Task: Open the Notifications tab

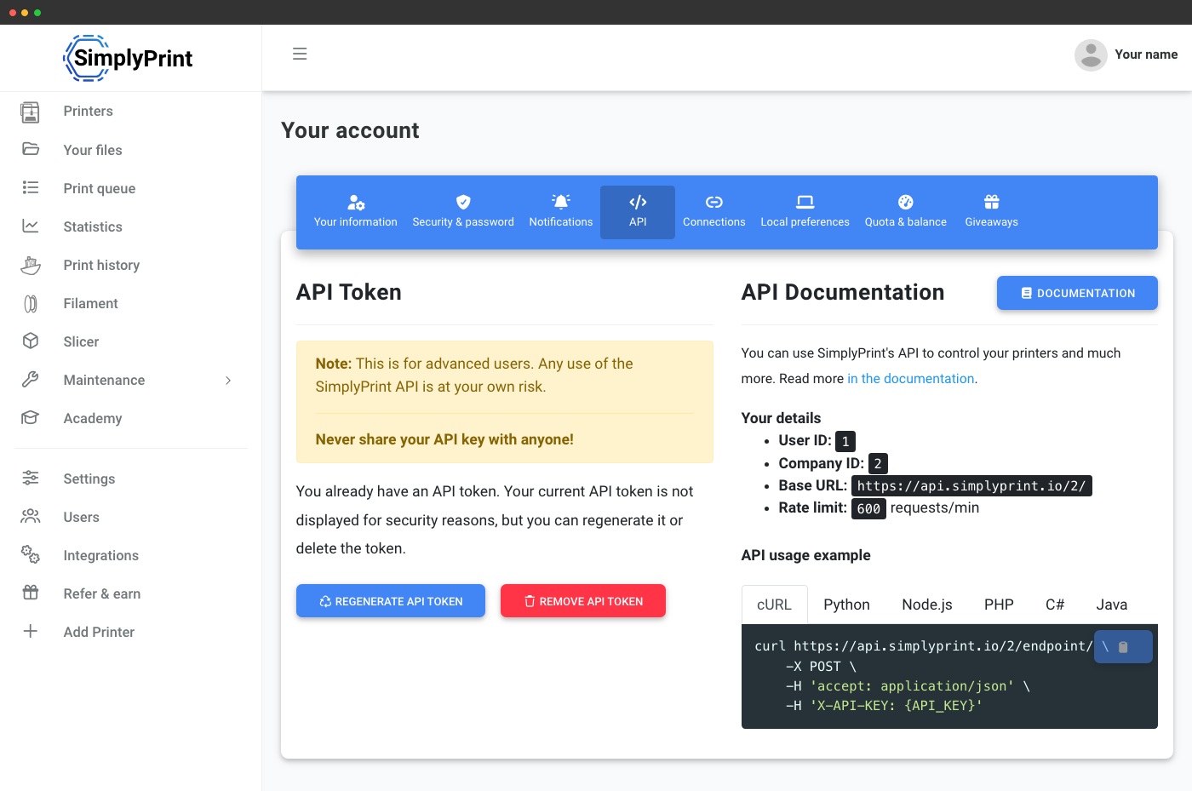Action: point(561,212)
